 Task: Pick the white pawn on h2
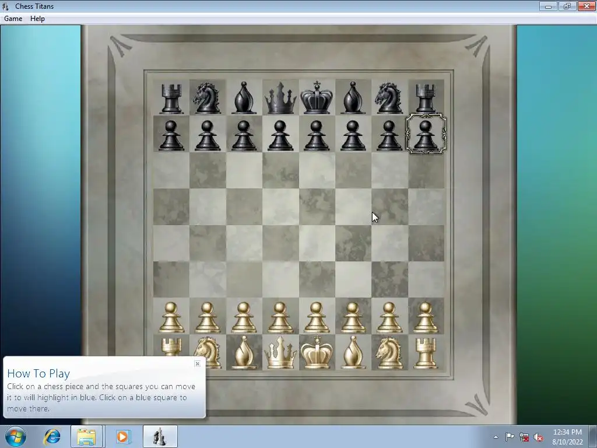point(426,317)
